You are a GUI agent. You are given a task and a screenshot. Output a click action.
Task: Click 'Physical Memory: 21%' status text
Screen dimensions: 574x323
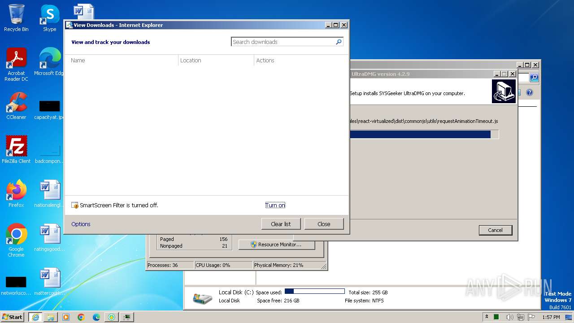(x=279, y=265)
